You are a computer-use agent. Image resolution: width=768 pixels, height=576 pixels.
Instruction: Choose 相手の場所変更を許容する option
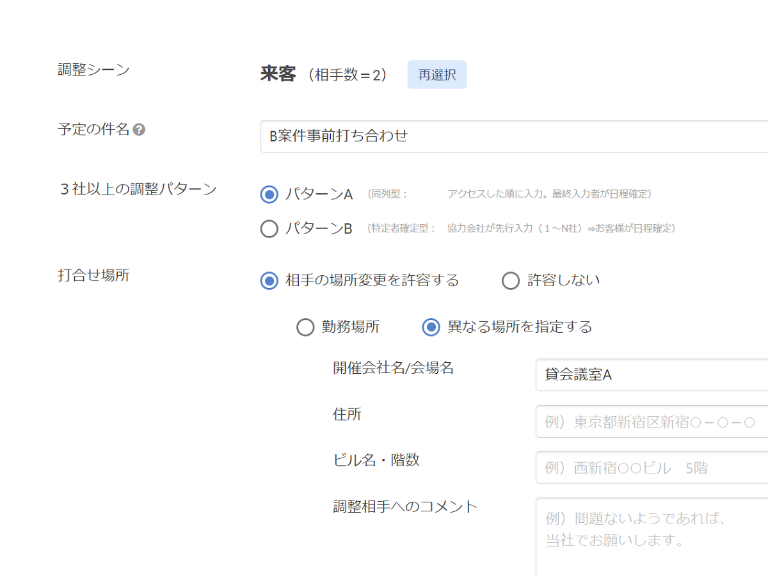click(269, 280)
